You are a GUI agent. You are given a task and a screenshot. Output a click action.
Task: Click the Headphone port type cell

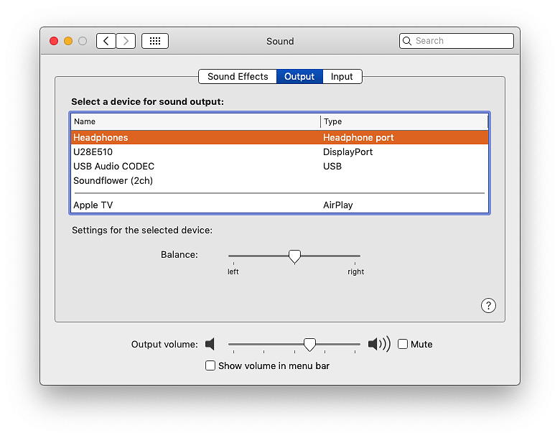click(358, 138)
